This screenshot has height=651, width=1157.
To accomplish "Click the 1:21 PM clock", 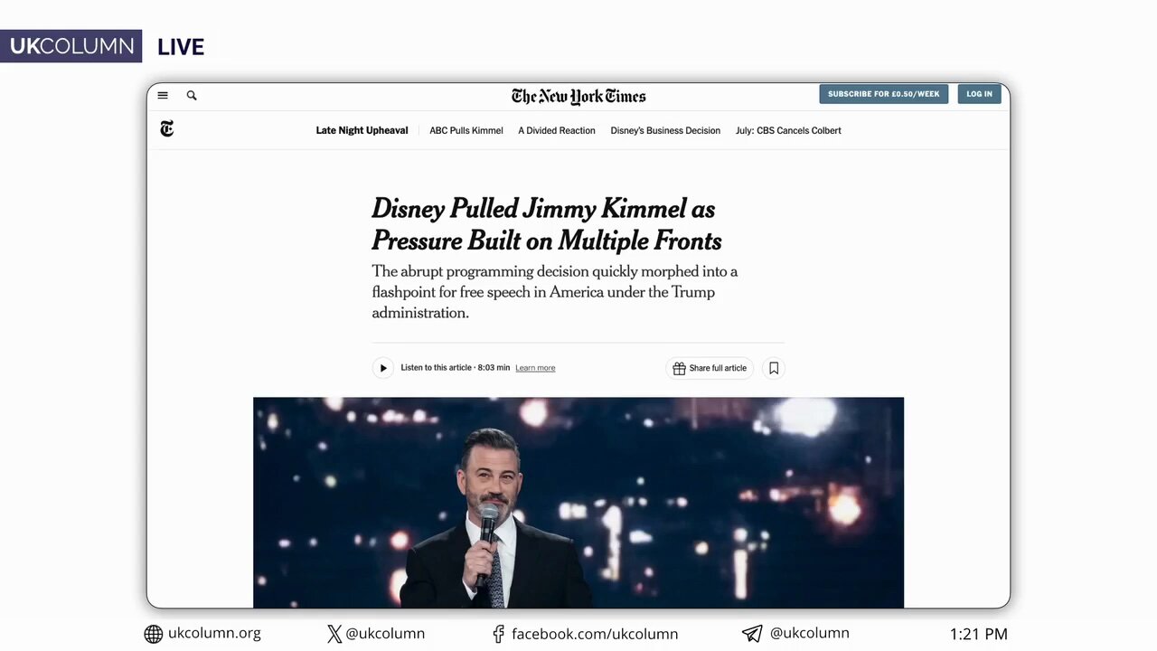I will [979, 634].
